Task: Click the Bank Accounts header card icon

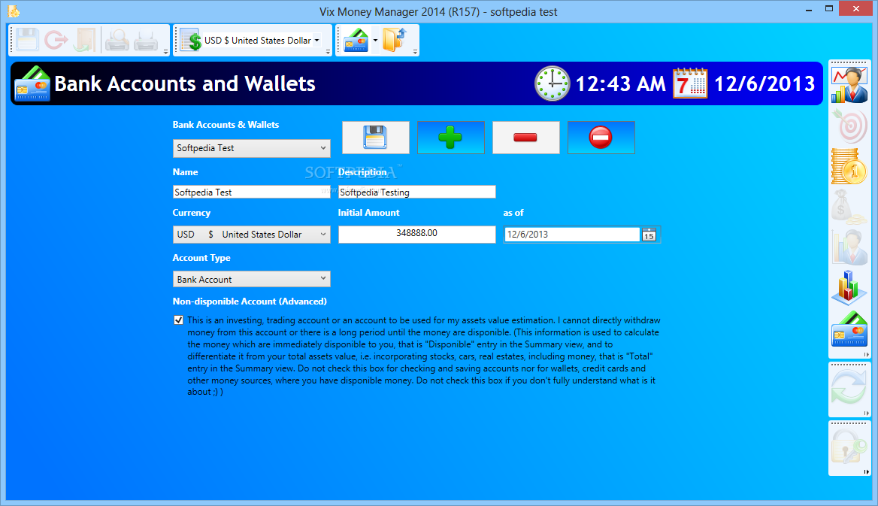Action: pos(32,83)
